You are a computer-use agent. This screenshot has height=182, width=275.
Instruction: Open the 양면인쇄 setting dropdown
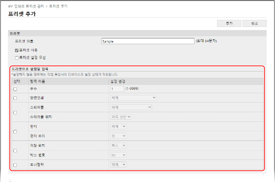[133, 98]
